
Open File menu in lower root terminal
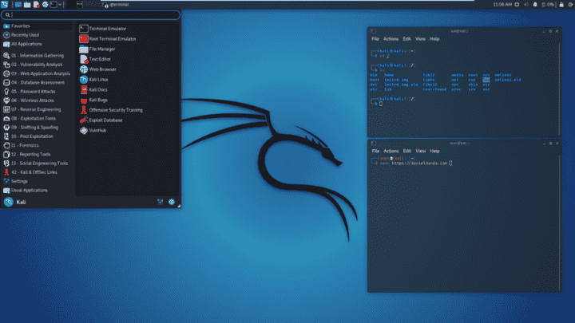(x=375, y=151)
